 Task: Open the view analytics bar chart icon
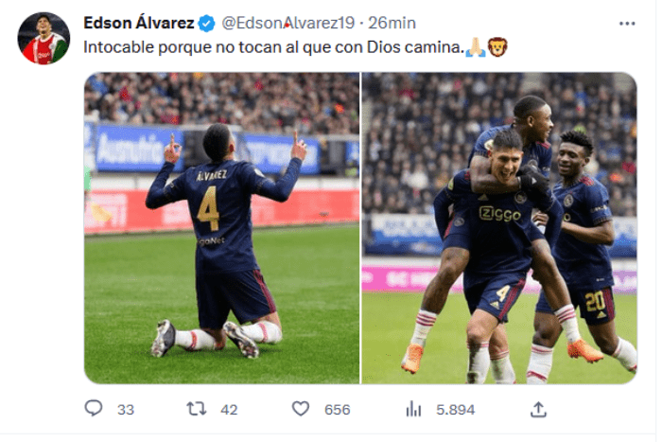(413, 409)
